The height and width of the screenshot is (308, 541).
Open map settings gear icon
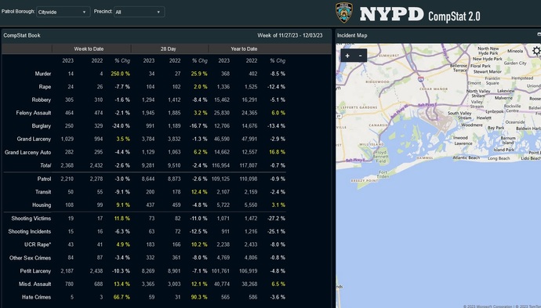tap(536, 51)
